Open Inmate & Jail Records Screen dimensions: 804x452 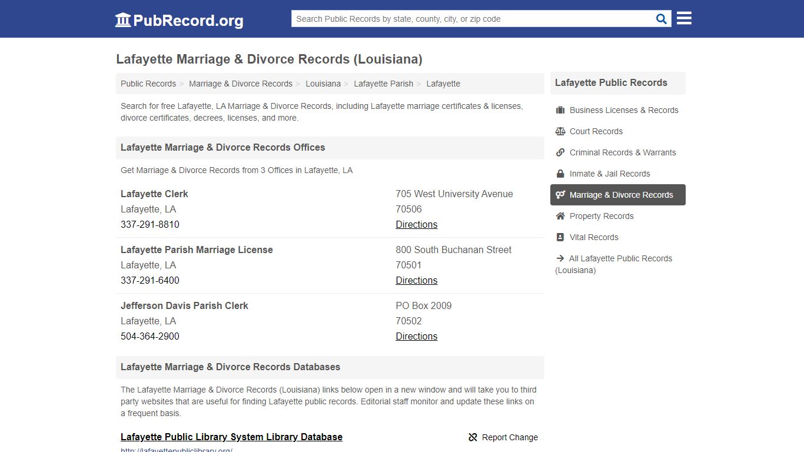(618, 174)
